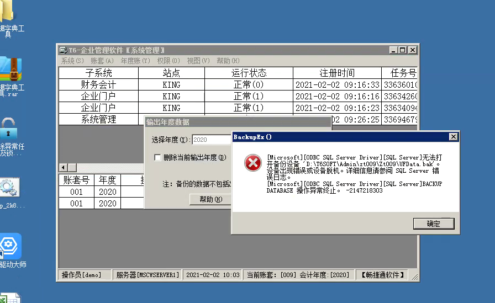Click the 确定 button in BackupEx dialog
495x303 pixels.
coord(434,224)
